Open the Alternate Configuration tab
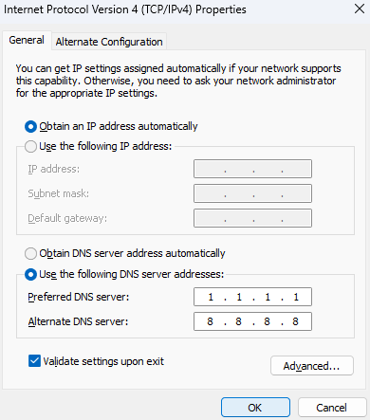370x420 pixels. [109, 42]
